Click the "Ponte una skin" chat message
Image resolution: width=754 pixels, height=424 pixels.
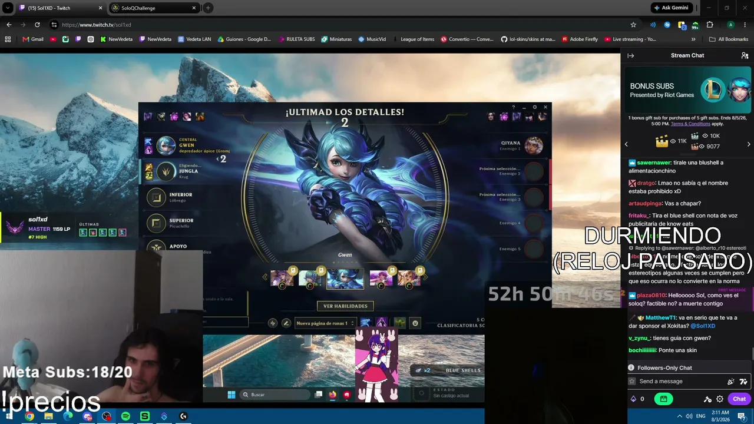(x=677, y=350)
